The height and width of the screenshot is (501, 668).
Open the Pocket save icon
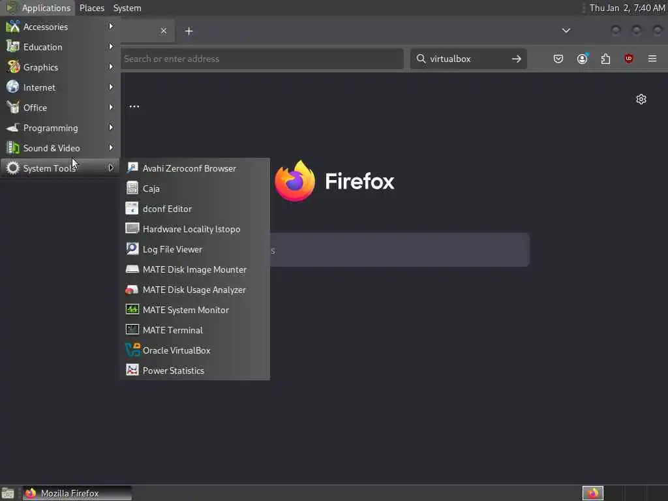[x=558, y=59]
